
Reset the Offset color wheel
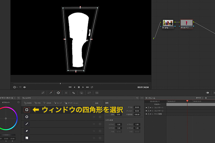click(19, 103)
